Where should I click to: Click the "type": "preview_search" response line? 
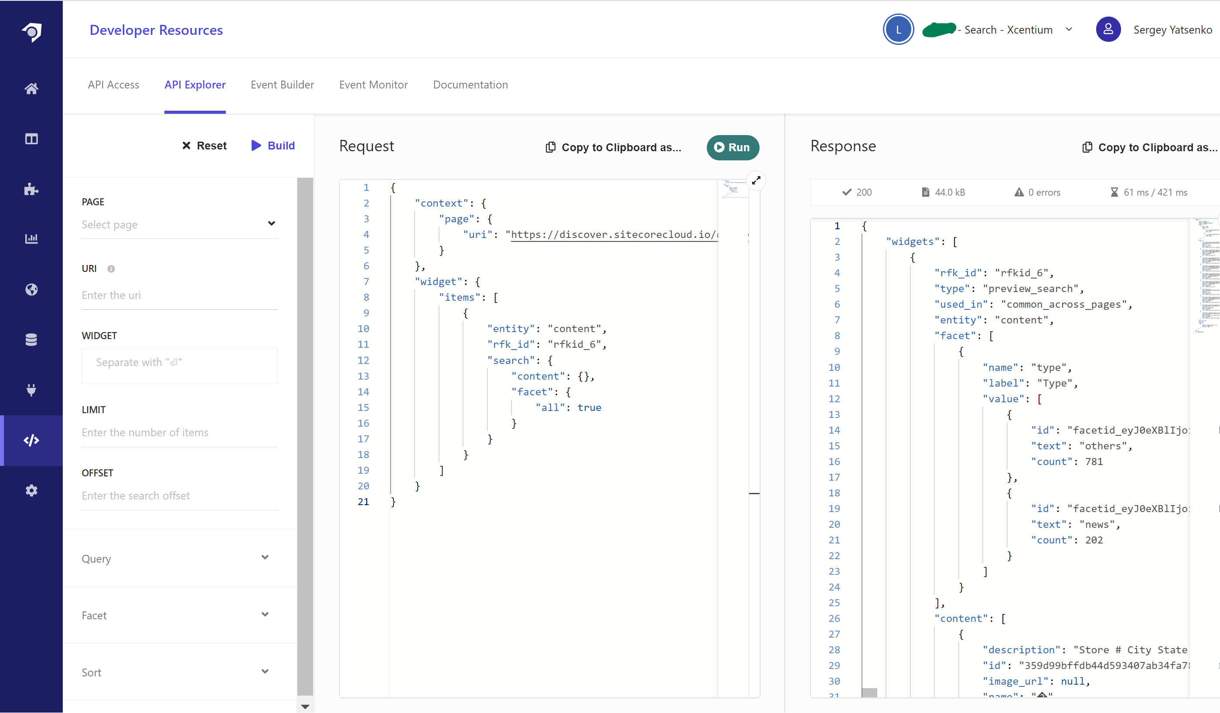(x=1009, y=289)
